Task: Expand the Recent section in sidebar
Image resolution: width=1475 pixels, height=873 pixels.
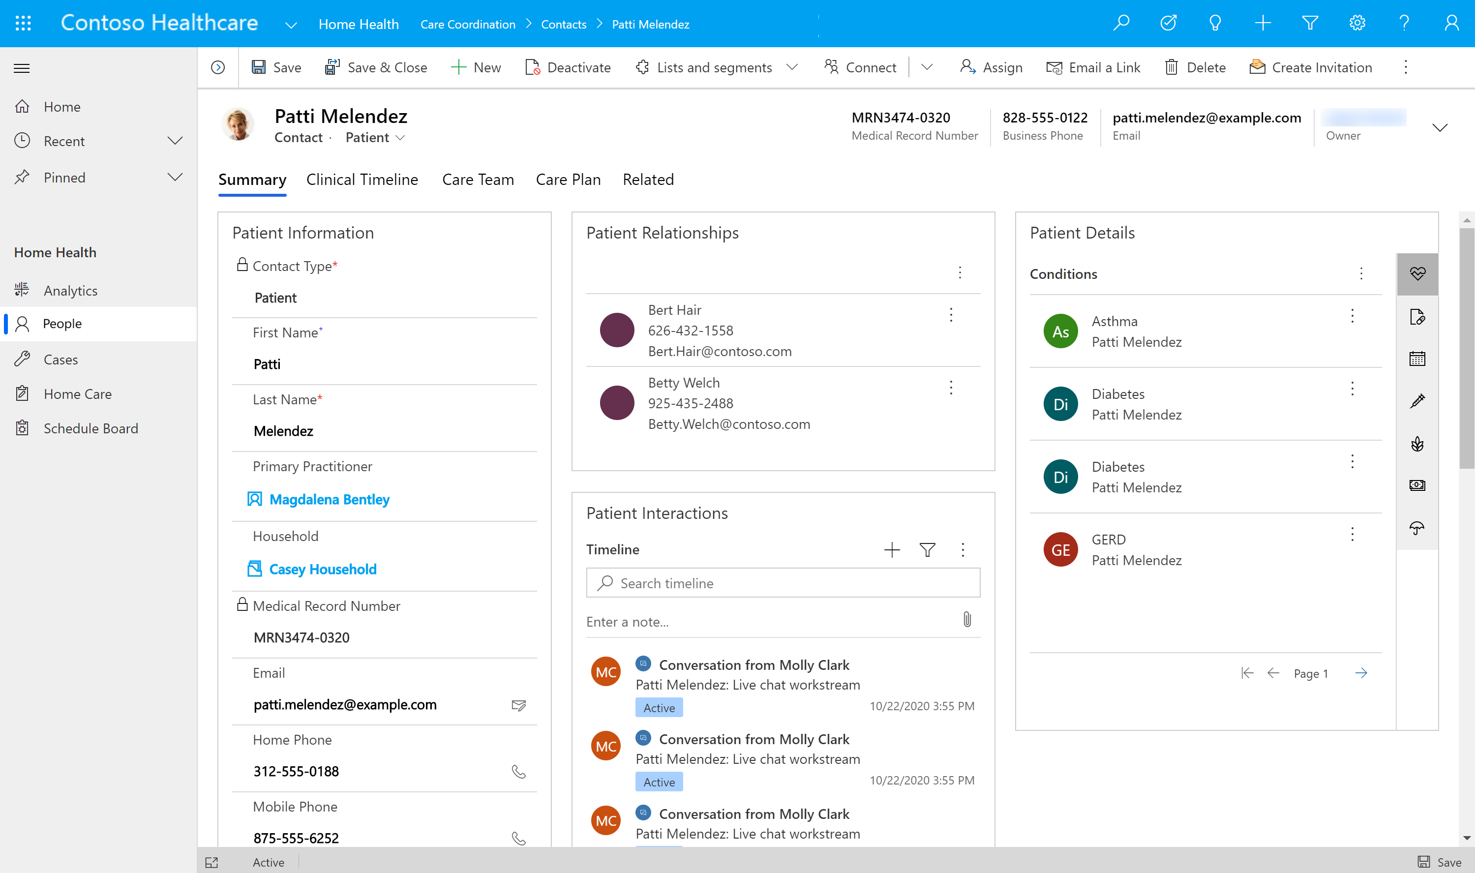Action: (x=175, y=141)
